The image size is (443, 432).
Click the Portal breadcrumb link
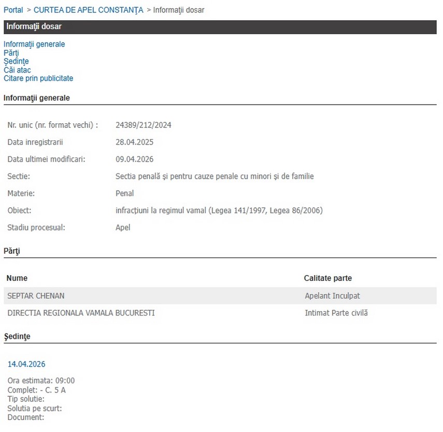tap(13, 10)
